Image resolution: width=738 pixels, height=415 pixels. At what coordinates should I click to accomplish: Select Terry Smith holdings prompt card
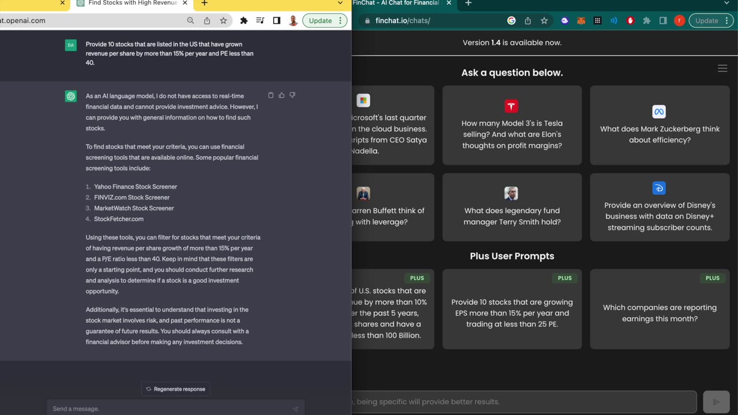point(512,207)
